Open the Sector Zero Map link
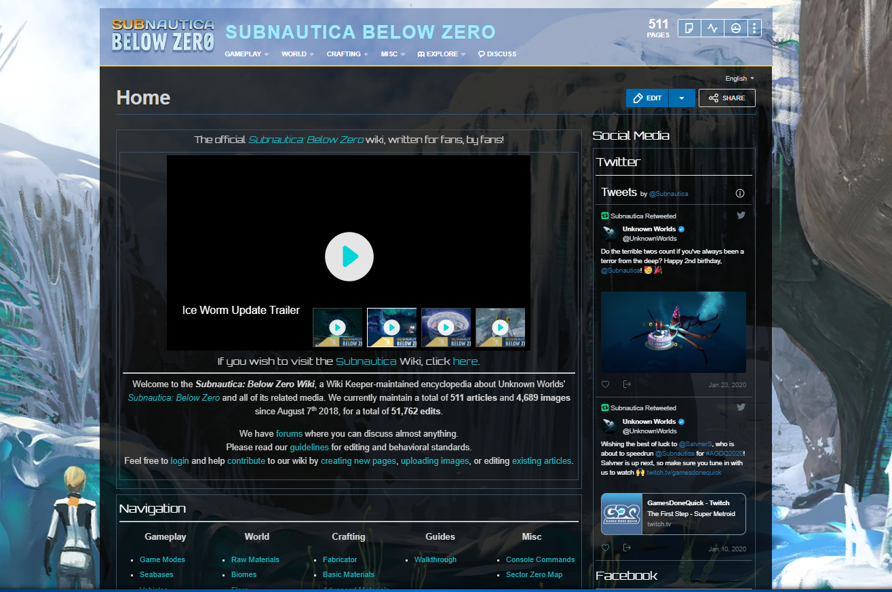Screen dimensions: 892x592 (534, 574)
